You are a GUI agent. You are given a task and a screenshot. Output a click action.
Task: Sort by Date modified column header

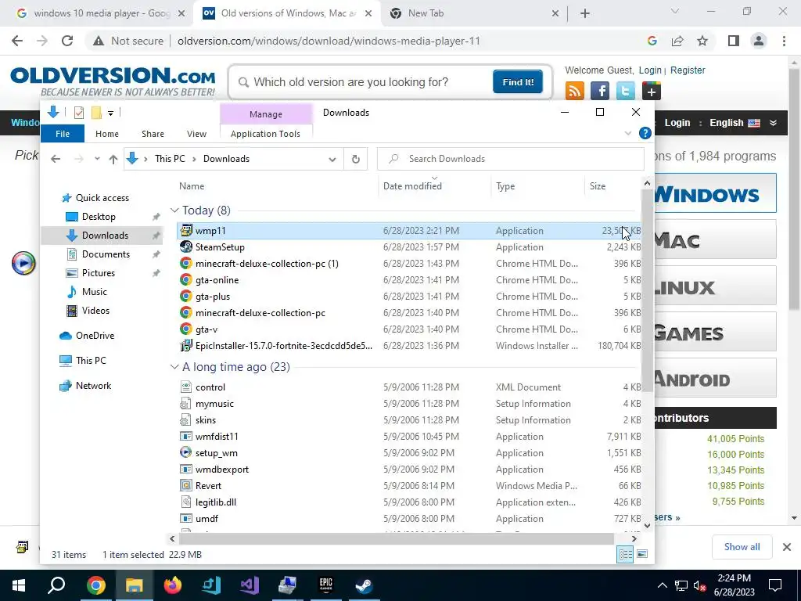[x=412, y=186]
